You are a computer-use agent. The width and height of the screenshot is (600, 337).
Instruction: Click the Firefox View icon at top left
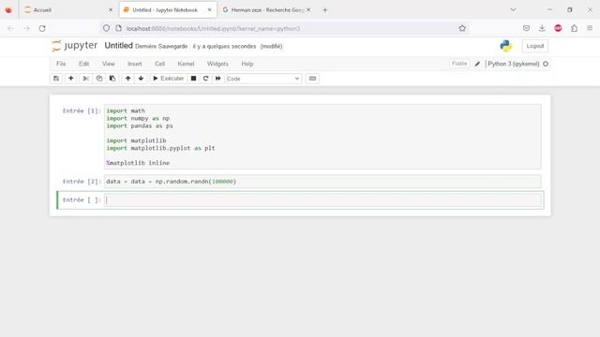8,10
